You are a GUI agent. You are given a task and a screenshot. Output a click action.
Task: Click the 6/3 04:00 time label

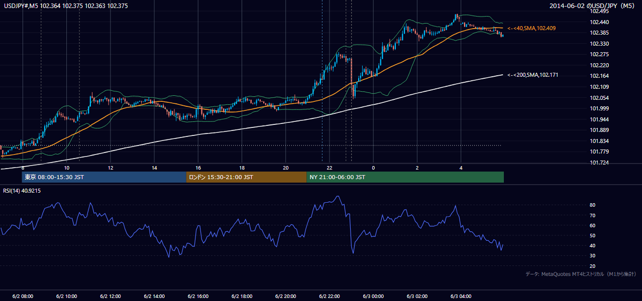[x=461, y=296]
